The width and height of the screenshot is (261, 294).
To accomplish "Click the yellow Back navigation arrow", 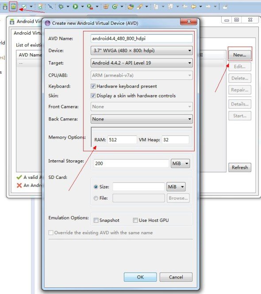I will click(194, 7).
